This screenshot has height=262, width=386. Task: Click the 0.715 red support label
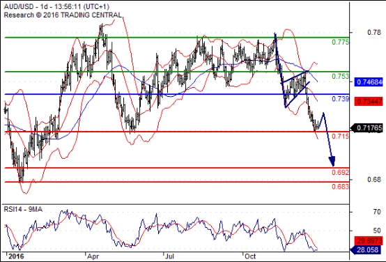pos(341,136)
